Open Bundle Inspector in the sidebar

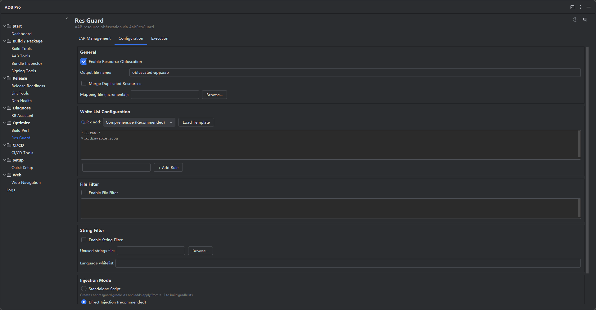pyautogui.click(x=27, y=63)
